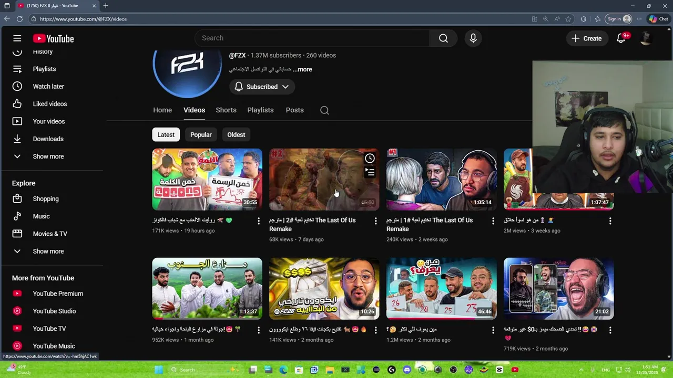Viewport: 673px width, 378px height.
Task: Open options menu for 1.2M views video
Action: click(493, 330)
